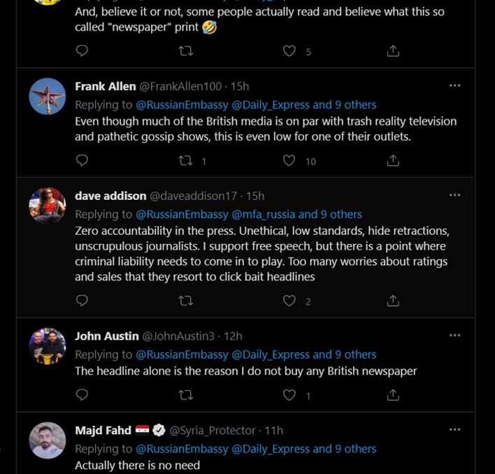This screenshot has width=495, height=474.
Task: Open Frank Allen's profile picture
Action: pyautogui.click(x=48, y=97)
